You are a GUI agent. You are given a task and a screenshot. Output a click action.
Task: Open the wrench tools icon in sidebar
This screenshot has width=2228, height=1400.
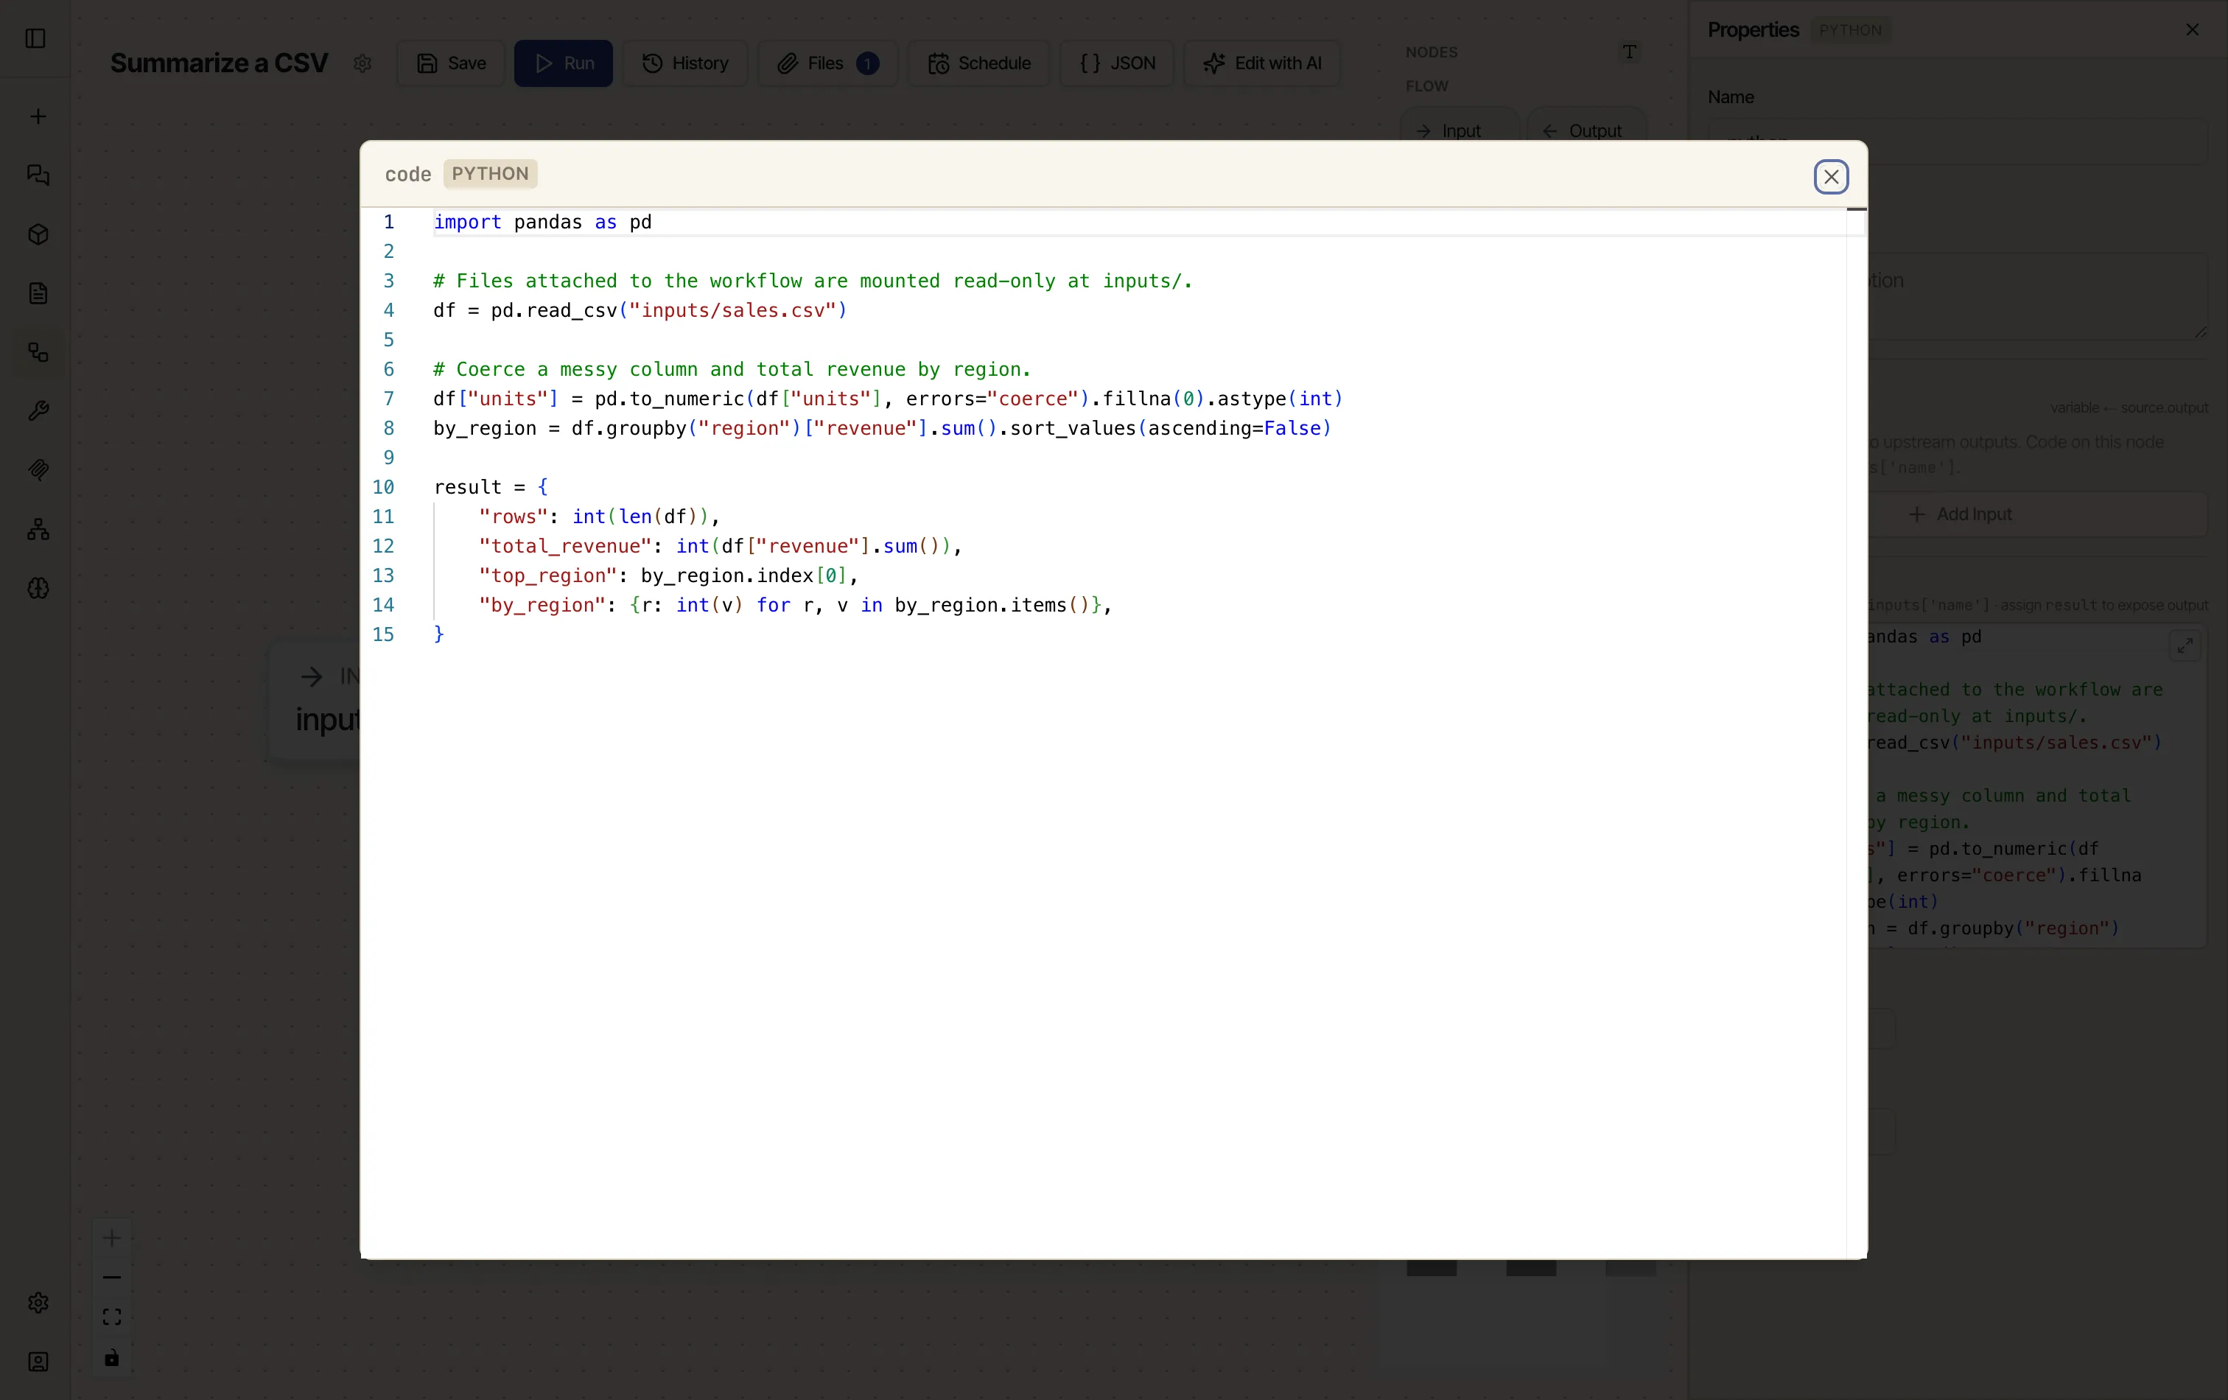coord(38,411)
